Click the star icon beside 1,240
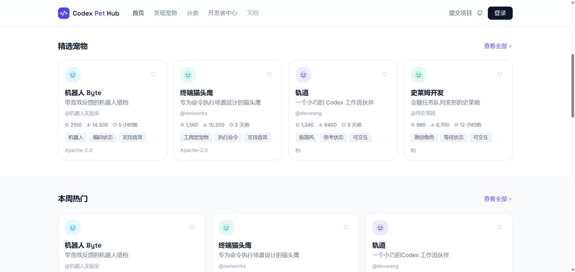 (x=298, y=125)
